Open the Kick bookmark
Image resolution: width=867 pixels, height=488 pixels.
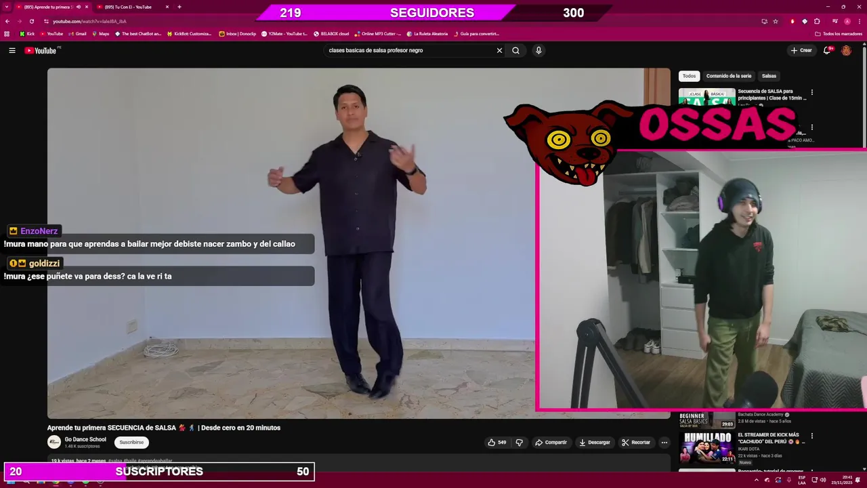pos(27,33)
